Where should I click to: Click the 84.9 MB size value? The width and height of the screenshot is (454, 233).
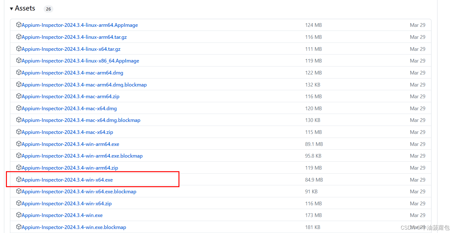click(314, 180)
